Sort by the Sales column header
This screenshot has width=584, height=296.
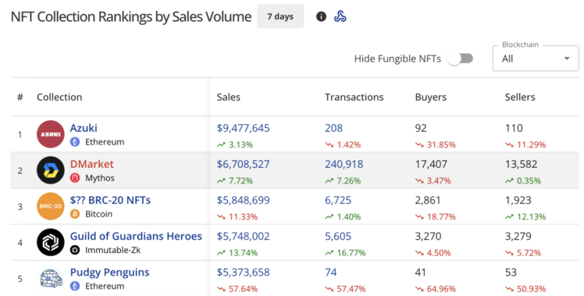click(228, 97)
